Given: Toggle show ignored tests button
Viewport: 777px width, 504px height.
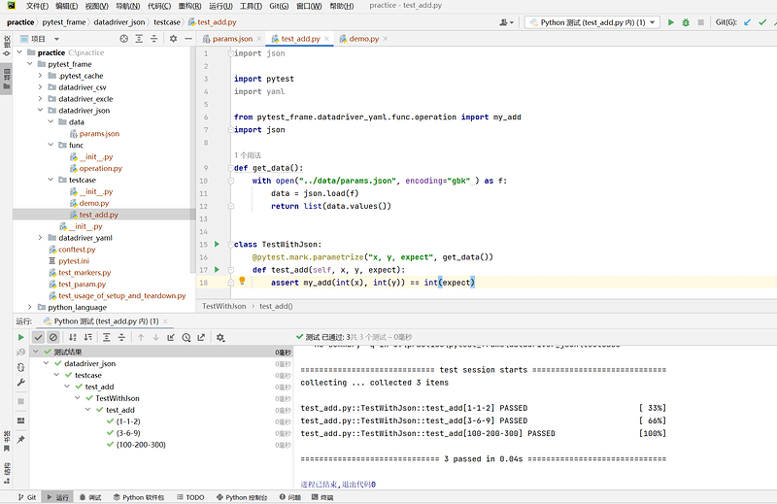Looking at the screenshot, I should pyautogui.click(x=53, y=338).
